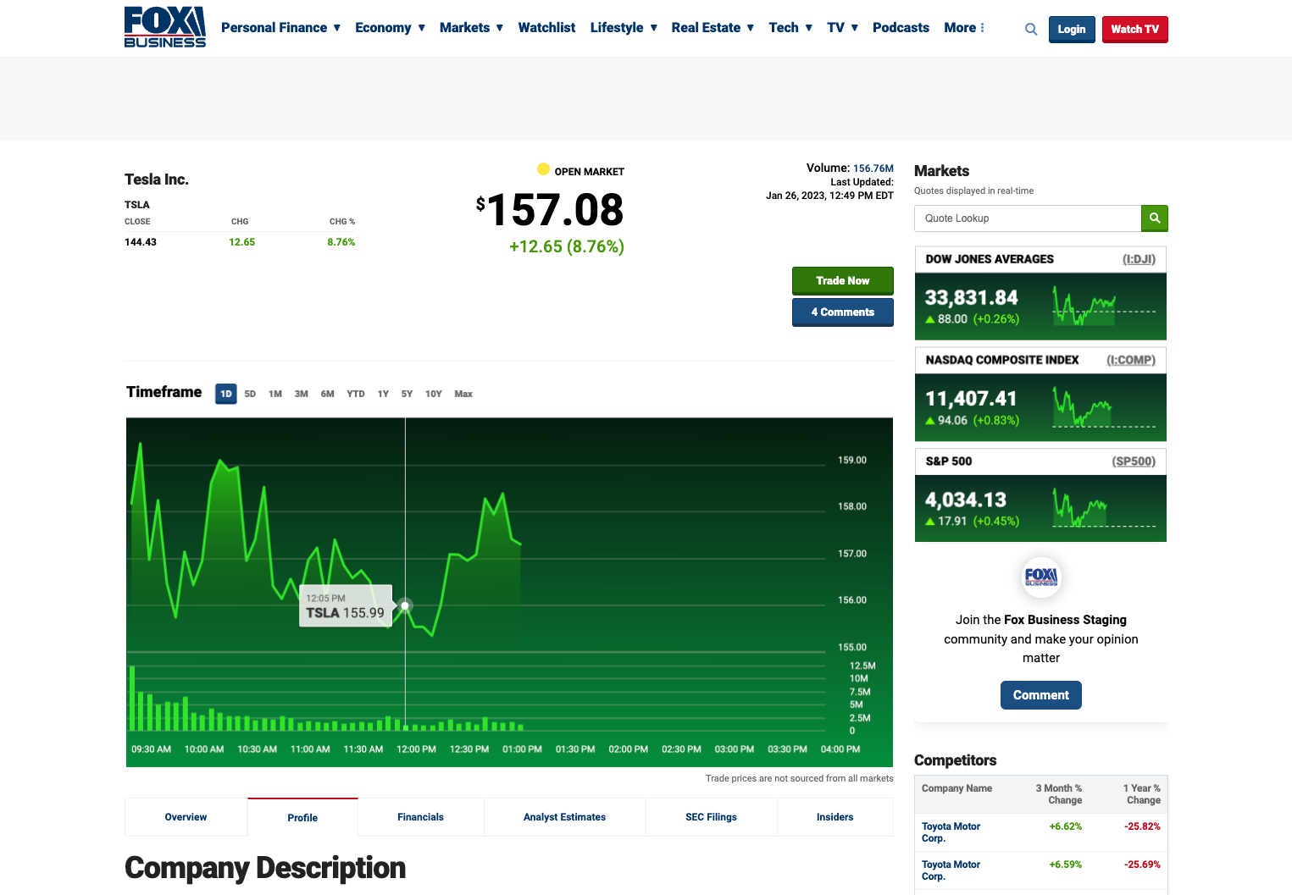Open the Real Estate dropdown
This screenshot has height=895, width=1292.
tap(712, 28)
